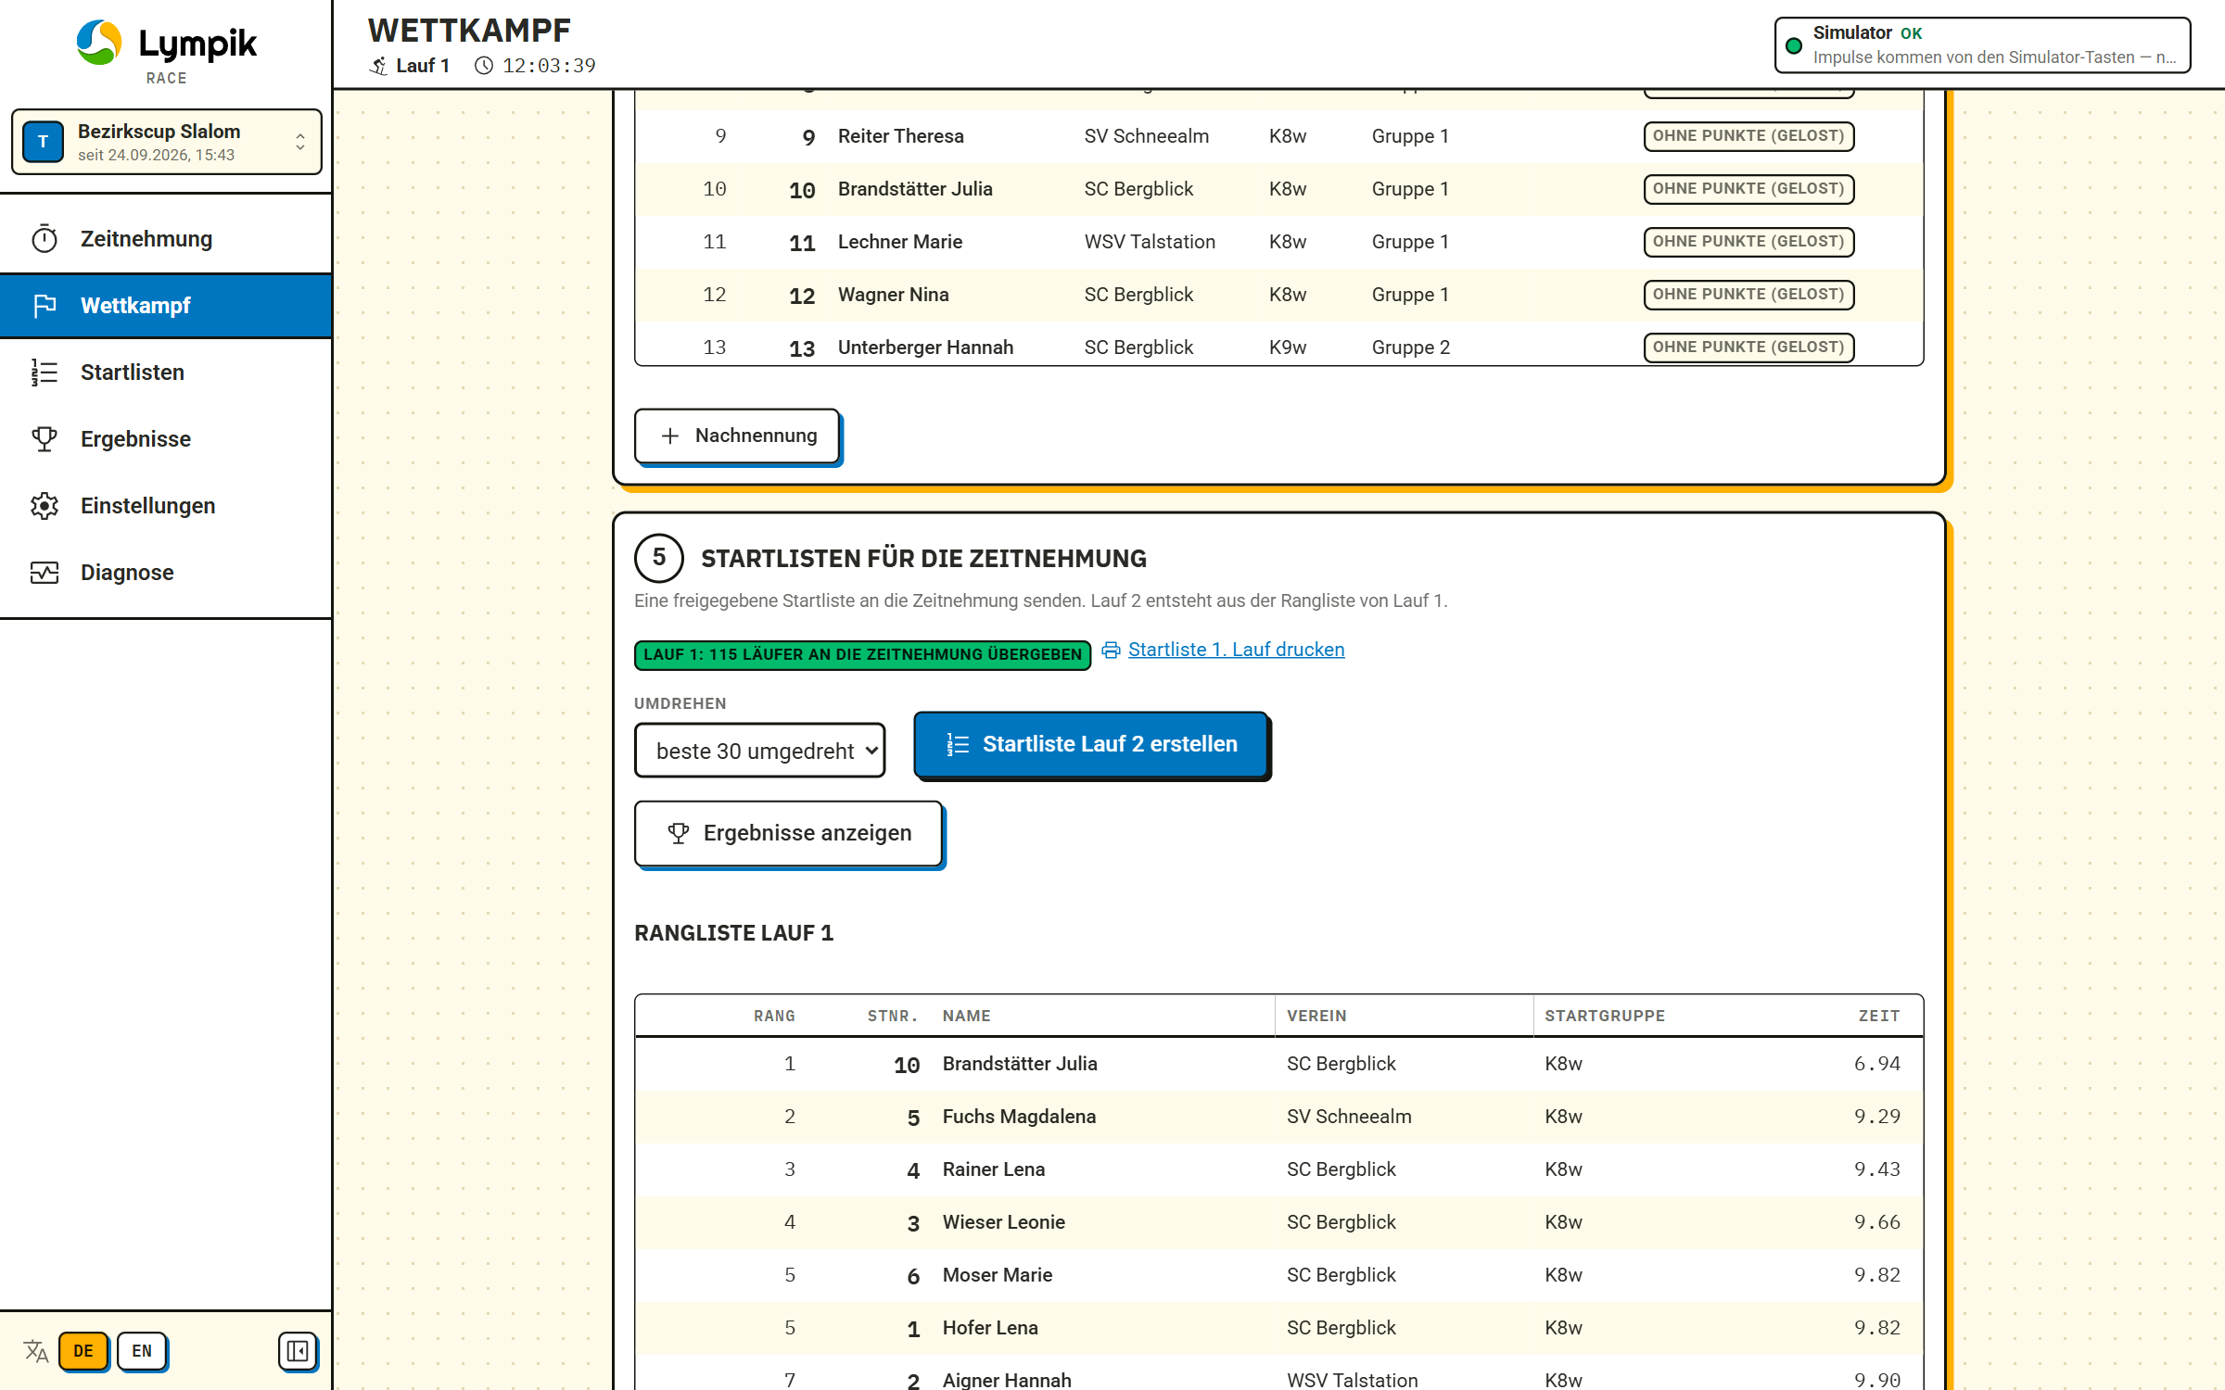Click the Nachnennung button
2225x1390 pixels.
coord(737,436)
